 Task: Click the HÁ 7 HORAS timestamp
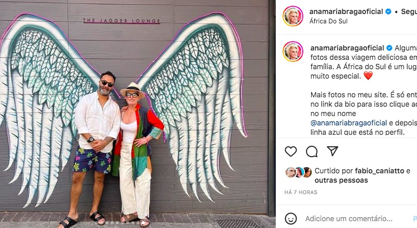pyautogui.click(x=301, y=193)
